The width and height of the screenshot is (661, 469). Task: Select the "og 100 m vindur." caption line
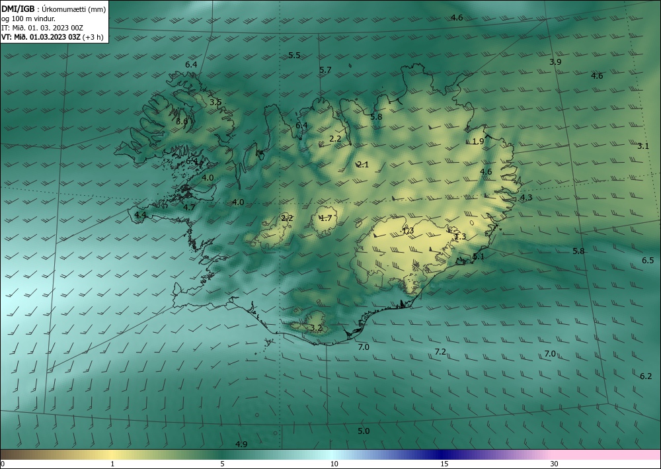point(28,19)
